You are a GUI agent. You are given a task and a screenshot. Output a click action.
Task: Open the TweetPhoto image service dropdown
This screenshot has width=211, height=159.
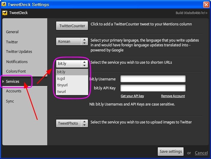[x=72, y=123]
